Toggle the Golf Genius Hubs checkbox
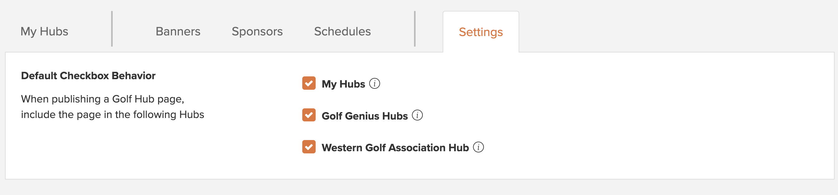Viewport: 838px width, 195px height. [309, 115]
